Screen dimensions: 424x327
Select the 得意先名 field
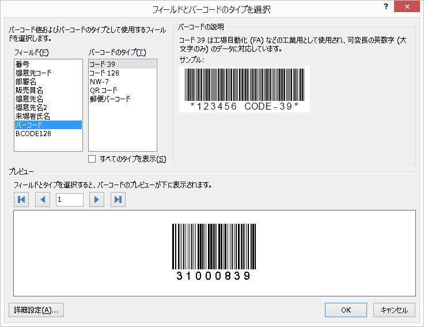click(x=48, y=99)
